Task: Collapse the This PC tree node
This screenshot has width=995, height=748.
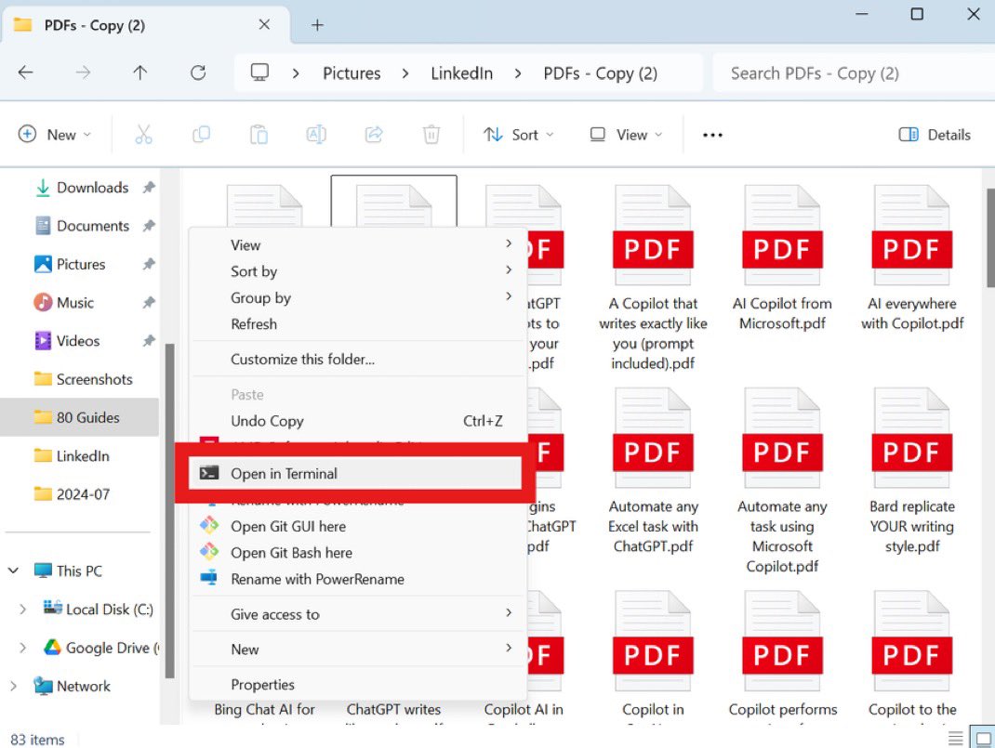Action: click(13, 571)
